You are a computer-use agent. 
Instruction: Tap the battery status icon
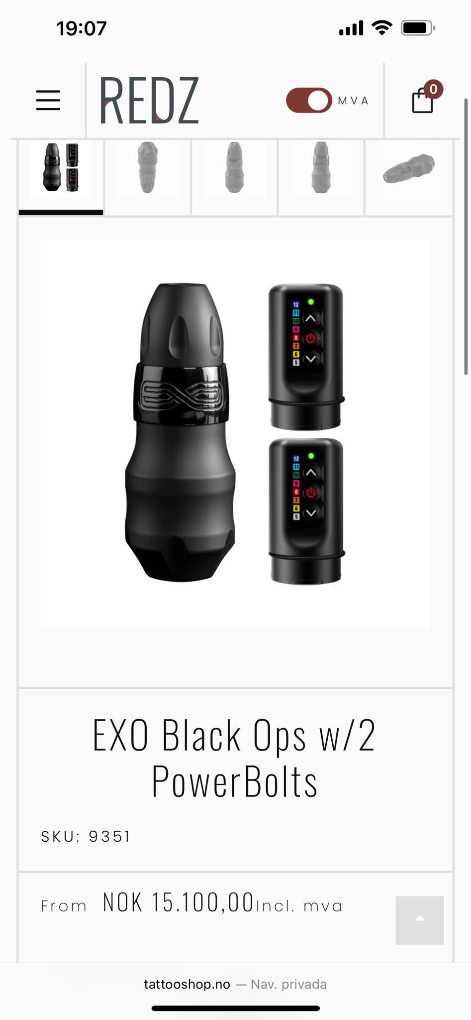point(418,28)
